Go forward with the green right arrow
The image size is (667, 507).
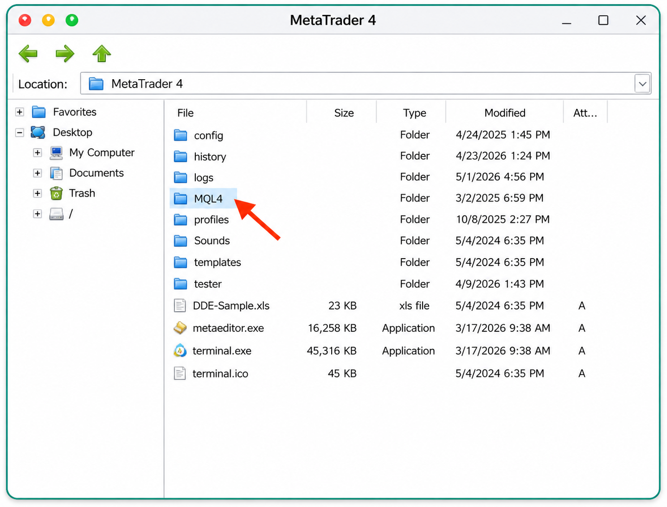click(x=65, y=54)
